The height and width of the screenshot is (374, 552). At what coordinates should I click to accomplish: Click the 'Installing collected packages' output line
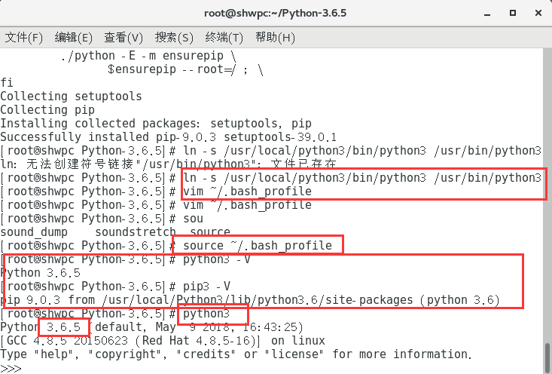(156, 124)
